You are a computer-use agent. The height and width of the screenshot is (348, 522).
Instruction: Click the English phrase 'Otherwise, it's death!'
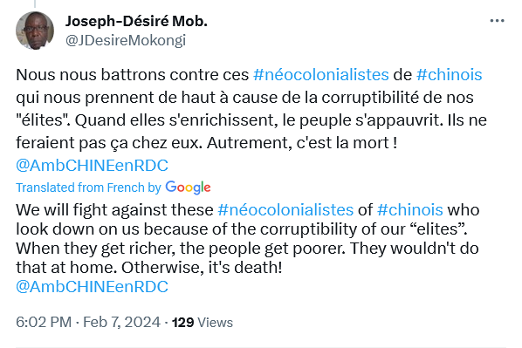202,268
